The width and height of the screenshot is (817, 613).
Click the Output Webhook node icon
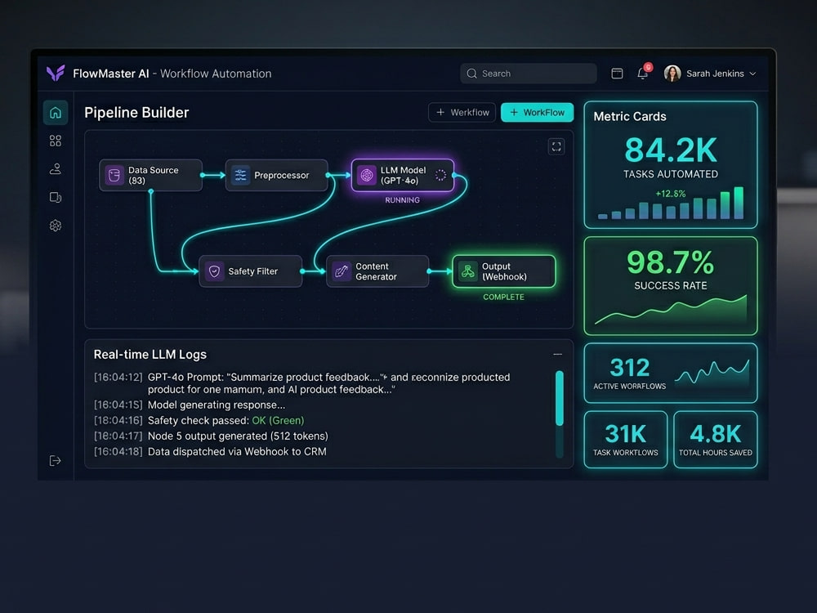(x=468, y=271)
